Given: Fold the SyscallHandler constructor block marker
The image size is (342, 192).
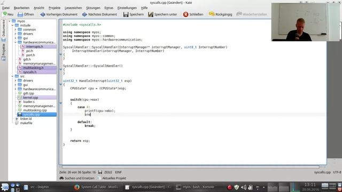Looking at the screenshot, I should (61, 54).
